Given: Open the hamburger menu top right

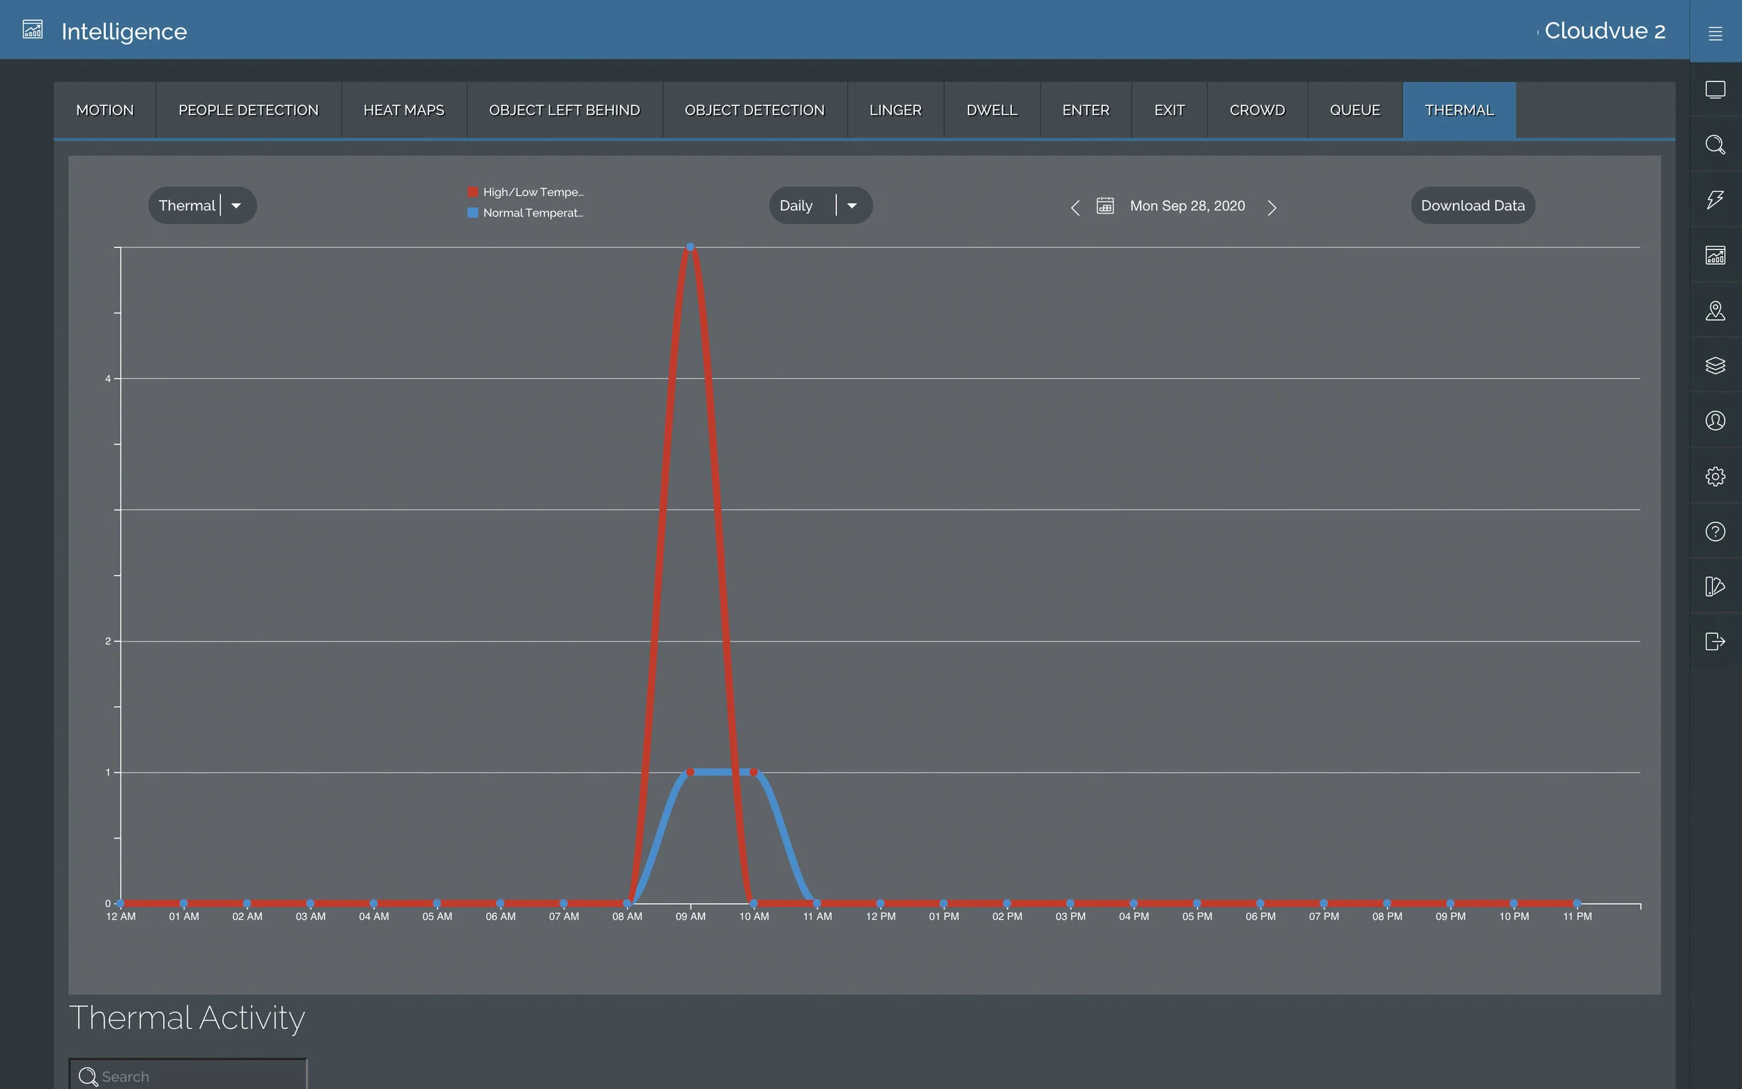Looking at the screenshot, I should click(x=1716, y=33).
